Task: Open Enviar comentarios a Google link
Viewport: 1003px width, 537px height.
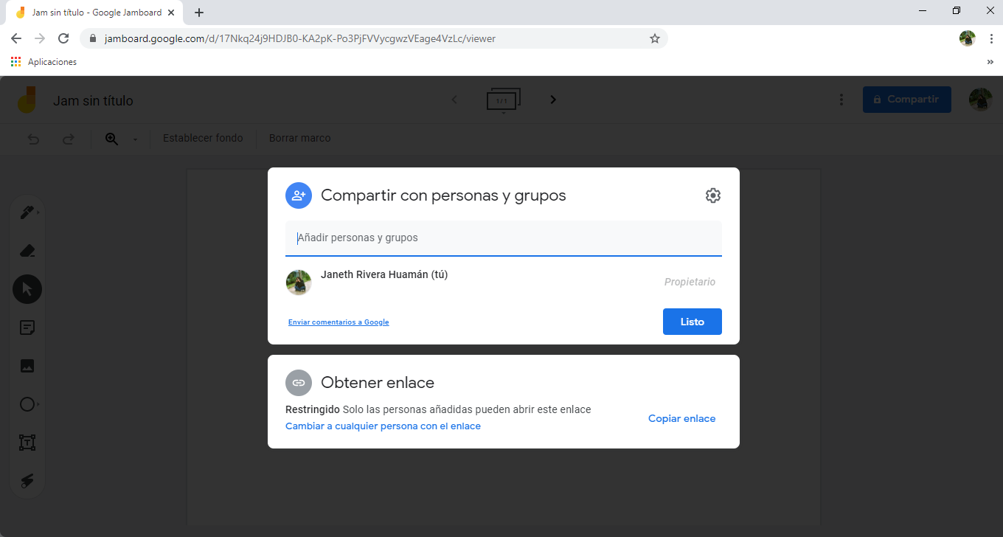Action: [x=339, y=322]
